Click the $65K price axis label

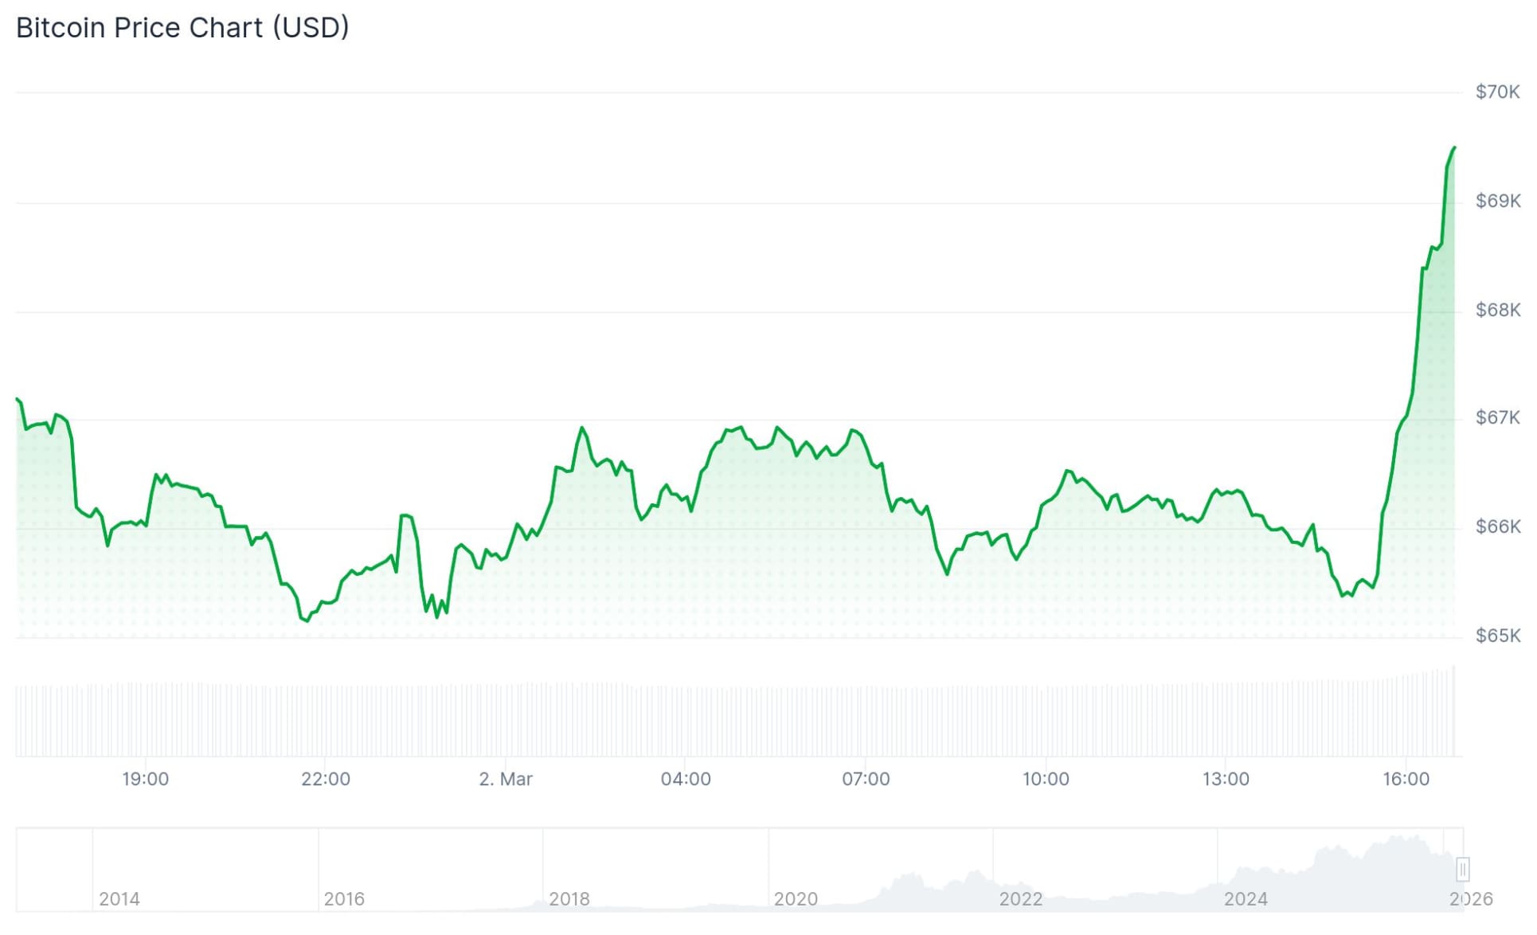pyautogui.click(x=1497, y=636)
